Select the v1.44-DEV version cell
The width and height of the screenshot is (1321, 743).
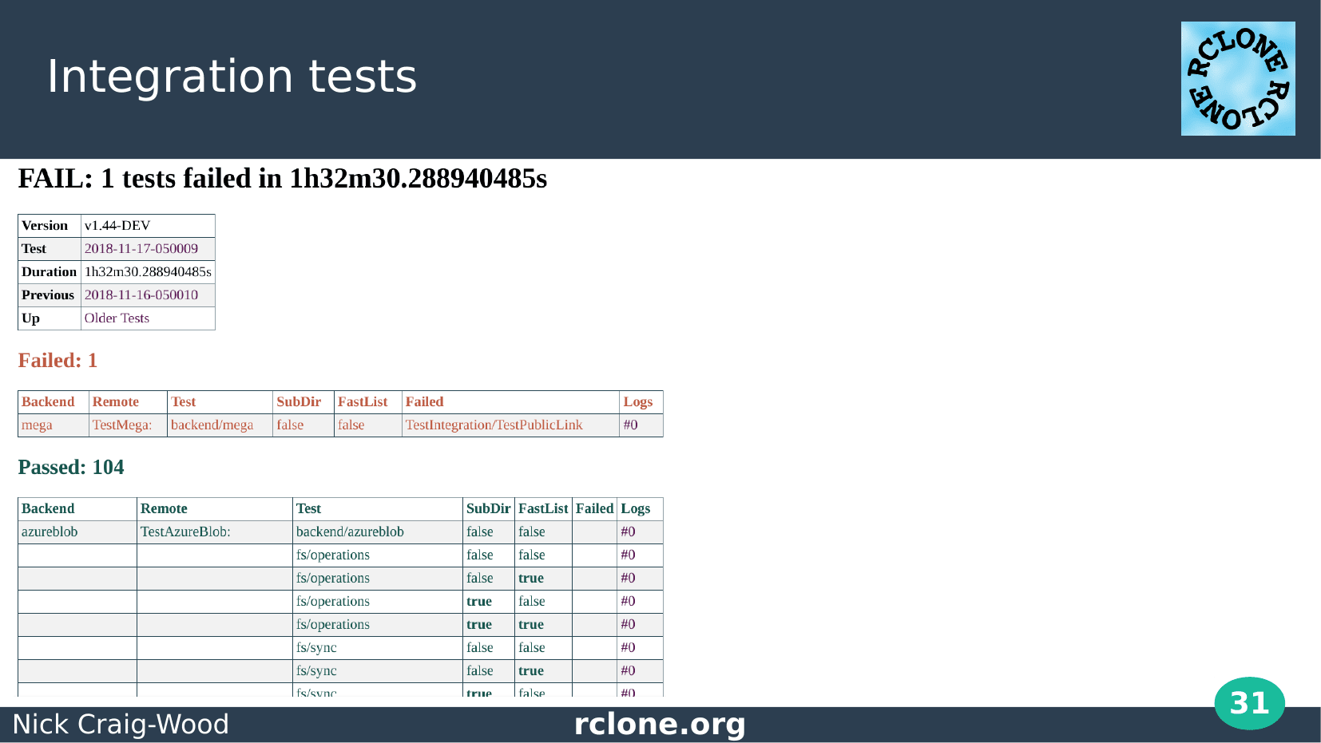pyautogui.click(x=148, y=226)
